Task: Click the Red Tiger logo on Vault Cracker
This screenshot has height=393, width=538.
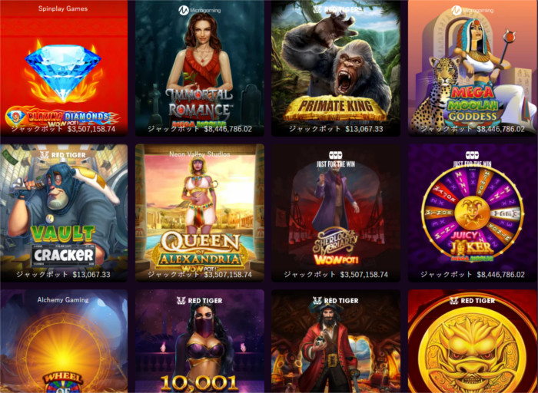Action: 63,155
